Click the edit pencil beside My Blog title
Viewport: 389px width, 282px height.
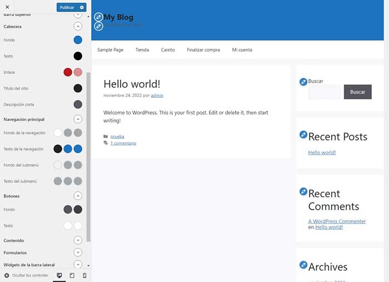click(x=98, y=17)
